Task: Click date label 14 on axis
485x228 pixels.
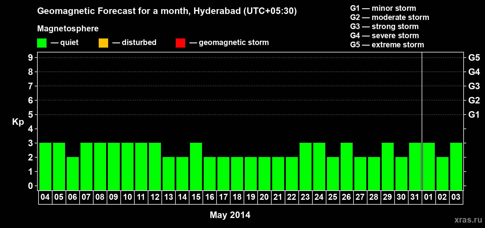Action: click(182, 197)
